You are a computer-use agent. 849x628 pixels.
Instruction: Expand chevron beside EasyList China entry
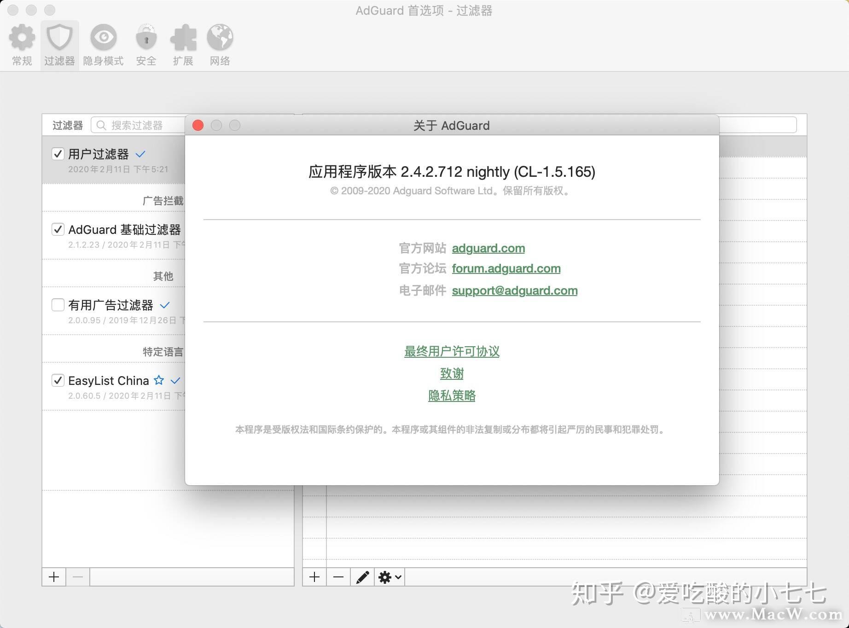(x=175, y=381)
